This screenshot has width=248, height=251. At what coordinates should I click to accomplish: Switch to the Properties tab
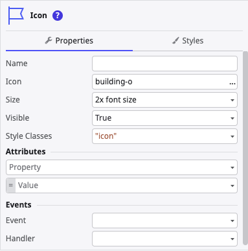[x=69, y=41]
